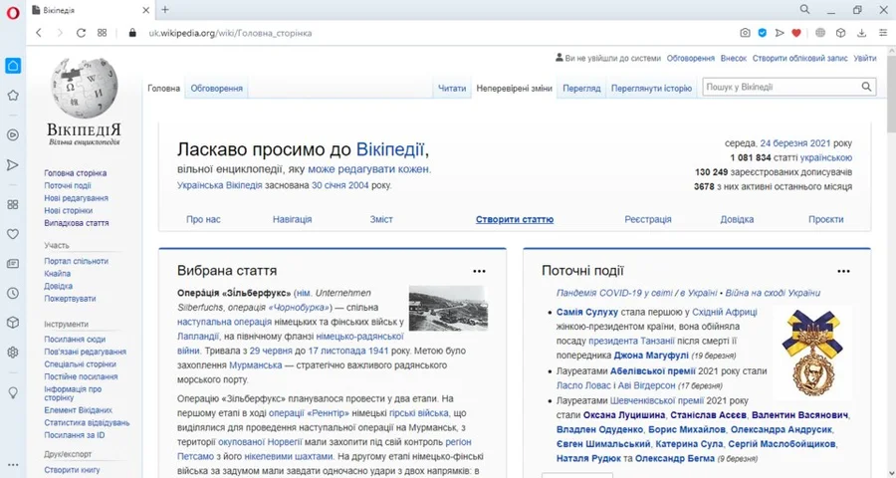This screenshot has height=478, width=896.
Task: Open Спеціальні сторінки sidebar link
Action: point(80,364)
